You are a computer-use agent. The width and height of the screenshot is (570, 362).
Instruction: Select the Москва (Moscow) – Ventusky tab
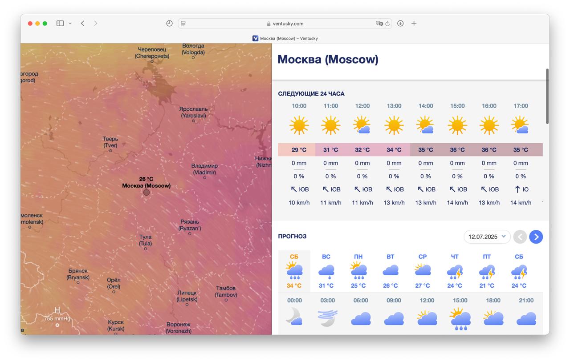tap(285, 38)
